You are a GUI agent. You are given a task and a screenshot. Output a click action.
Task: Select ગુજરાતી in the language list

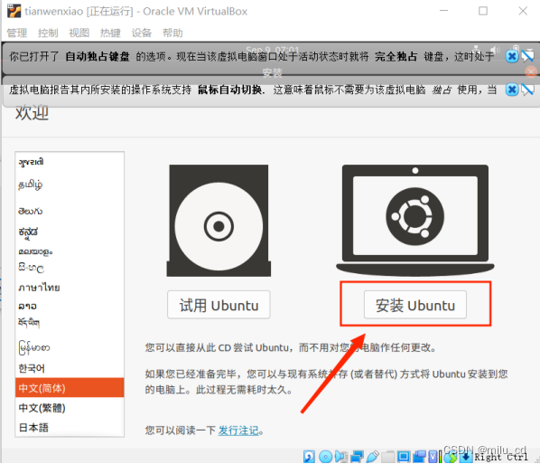pos(70,162)
